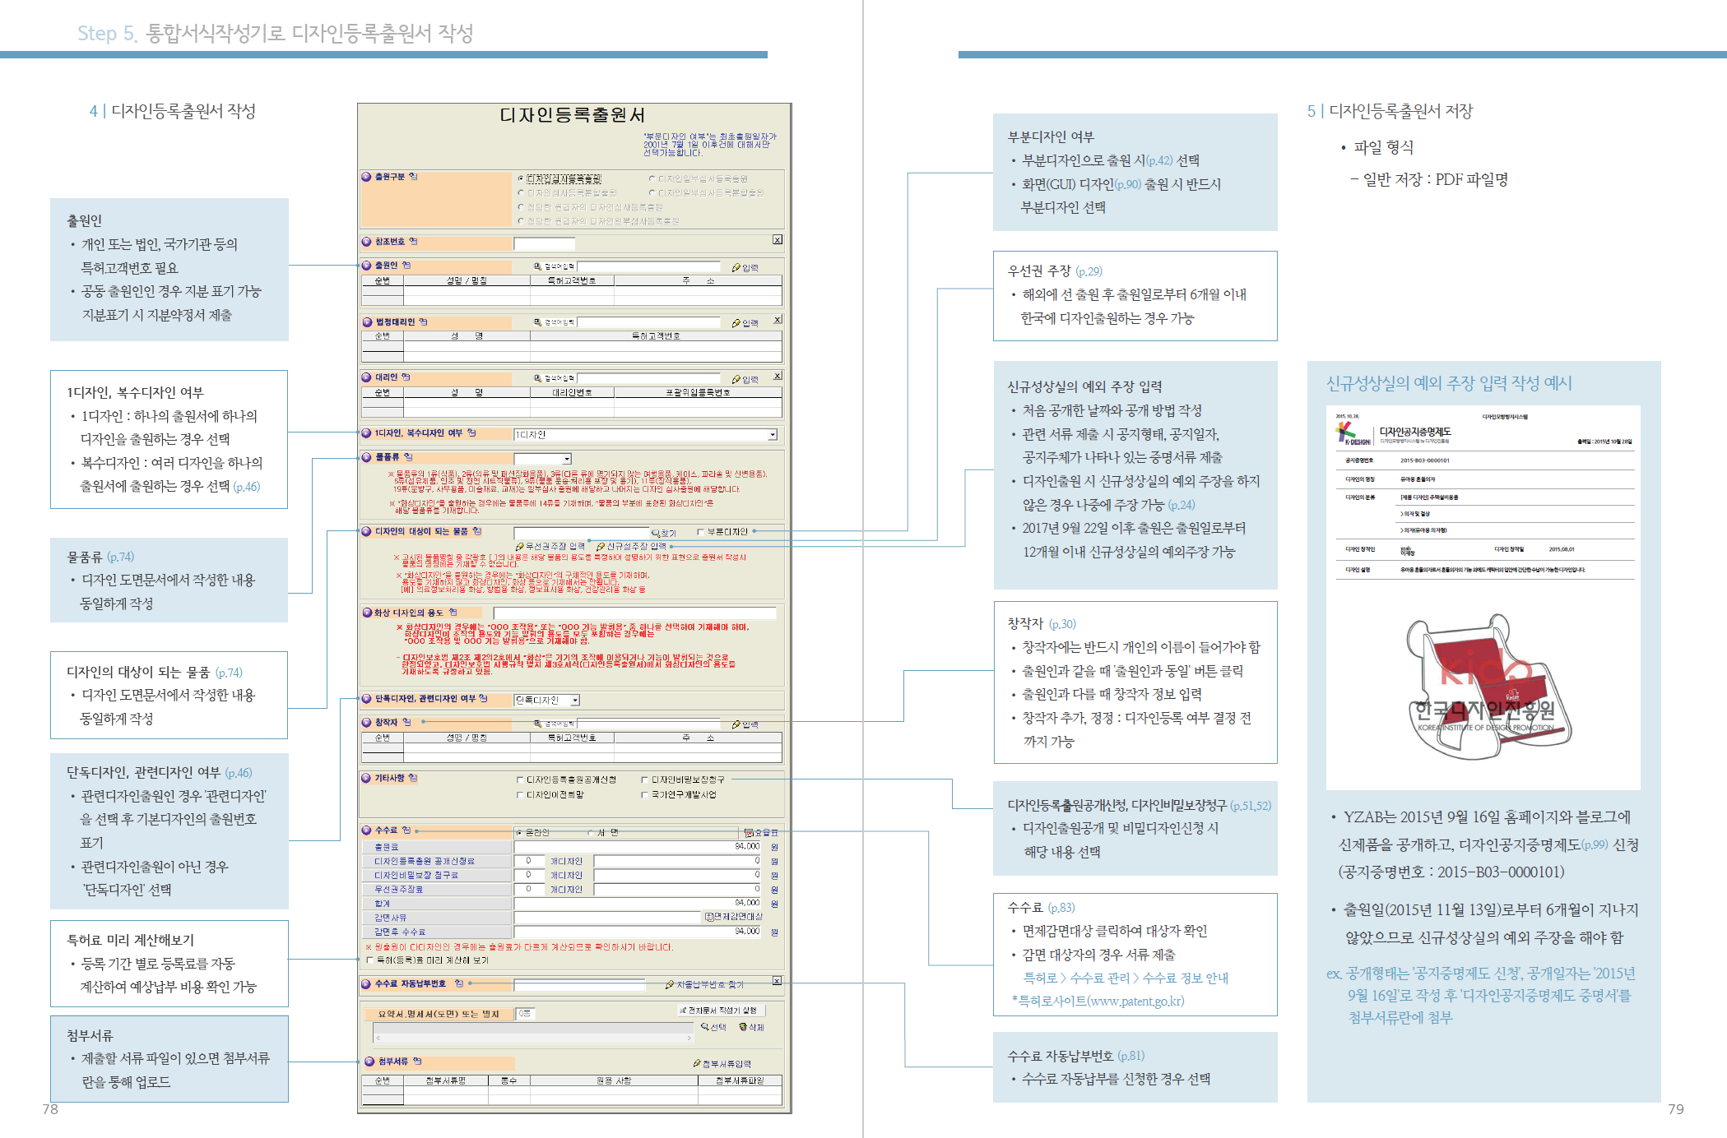Expand the 물품류 dropdown list

567,459
